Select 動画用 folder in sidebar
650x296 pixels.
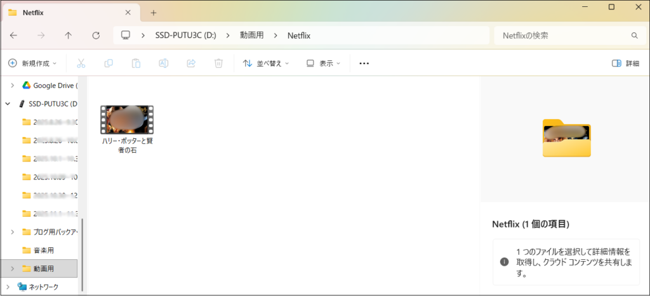(x=39, y=269)
